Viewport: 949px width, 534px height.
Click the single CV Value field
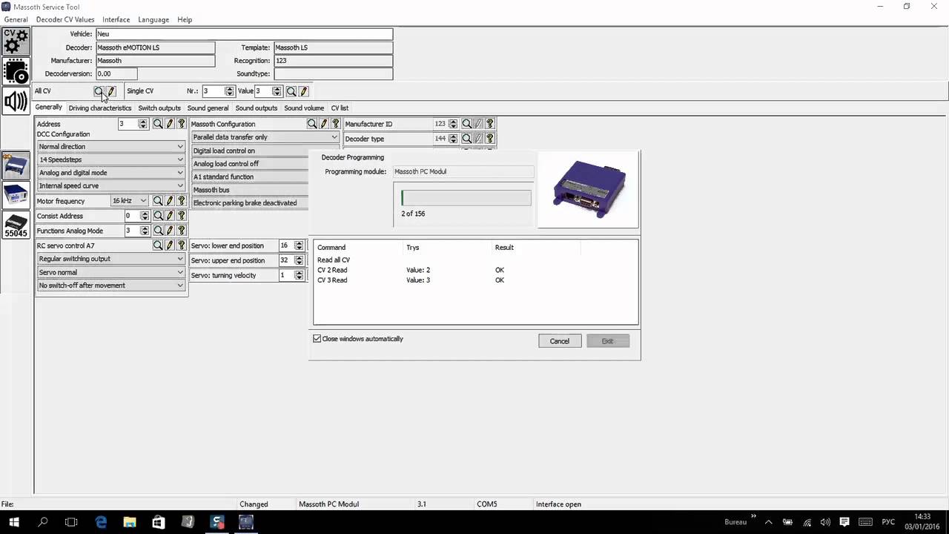tap(263, 91)
